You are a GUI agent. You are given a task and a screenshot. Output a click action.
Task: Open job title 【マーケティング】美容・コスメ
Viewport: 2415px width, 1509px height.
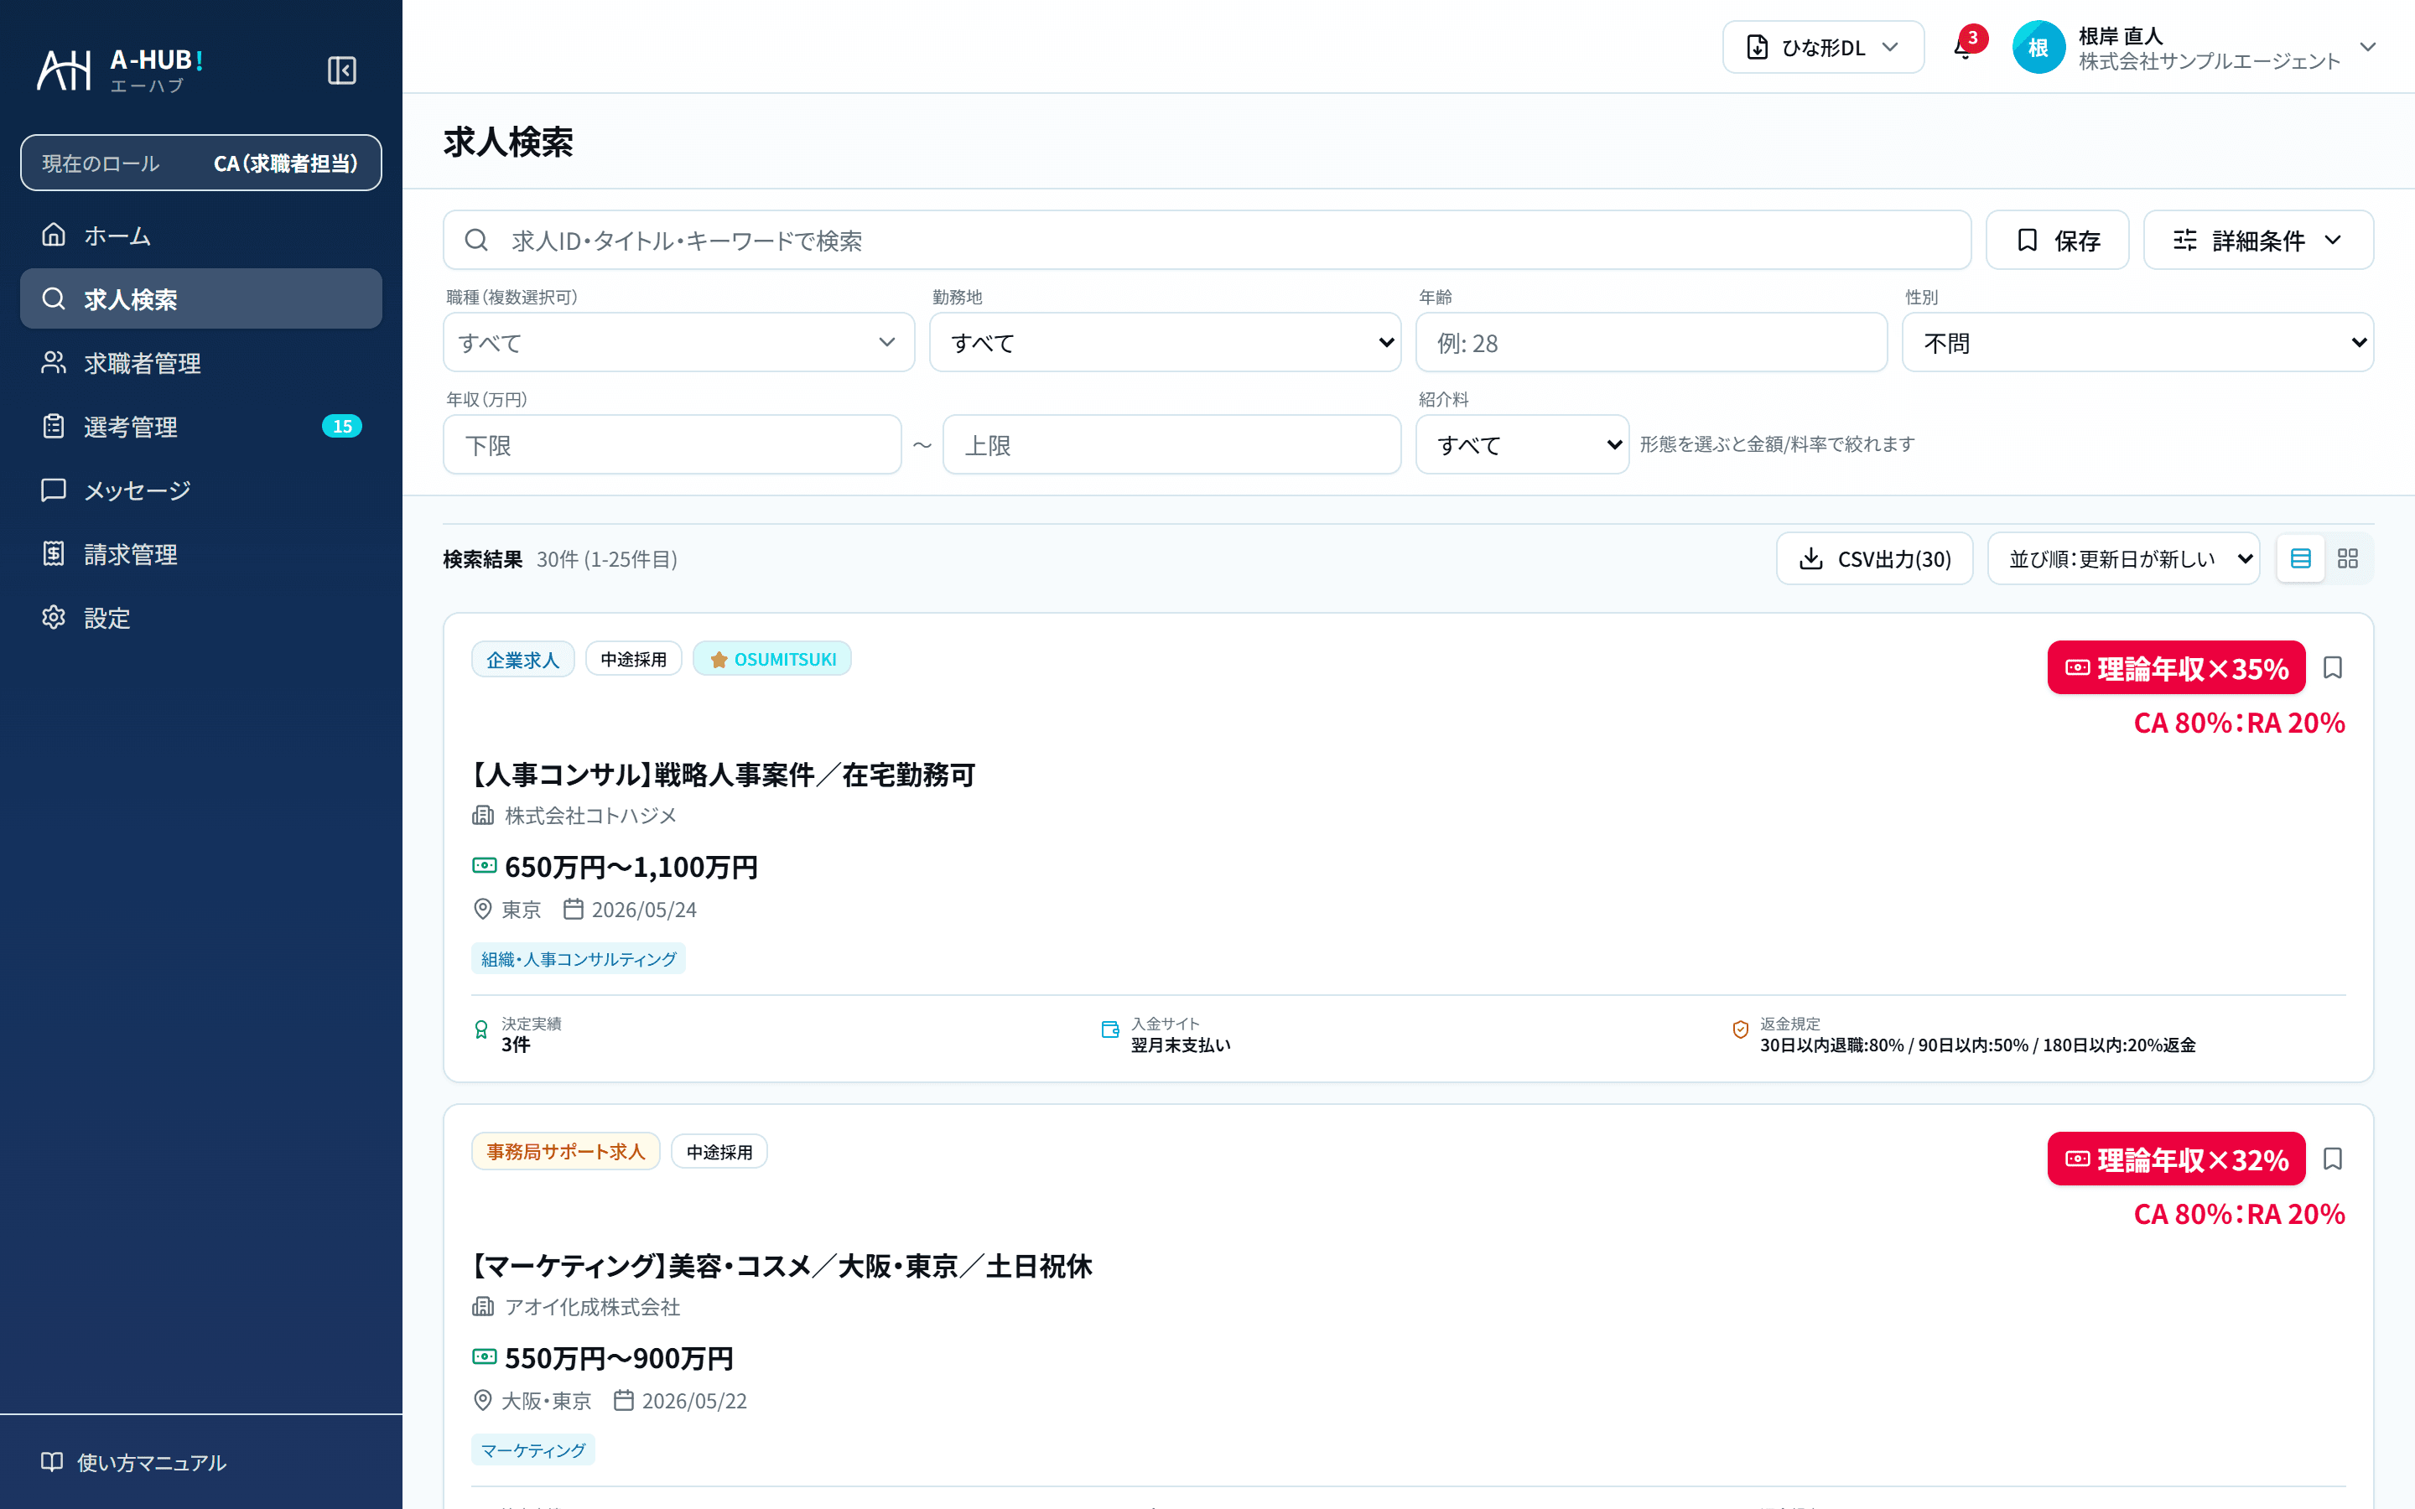tap(782, 1266)
